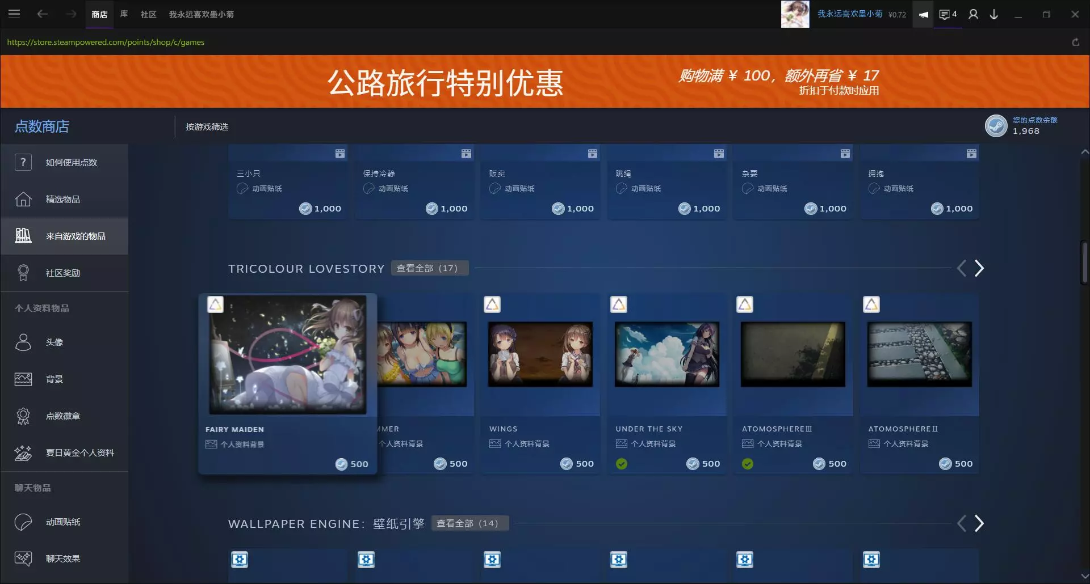The width and height of the screenshot is (1090, 584).
Task: Click the store URL address bar
Action: click(x=106, y=42)
